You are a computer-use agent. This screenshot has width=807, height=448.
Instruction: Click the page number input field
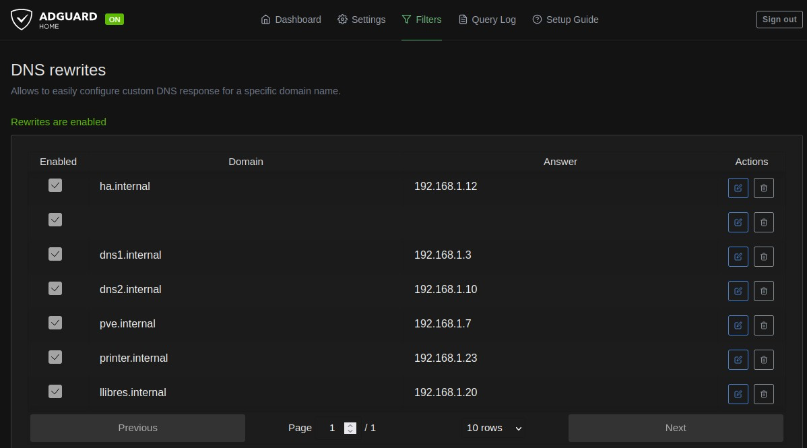tap(332, 428)
